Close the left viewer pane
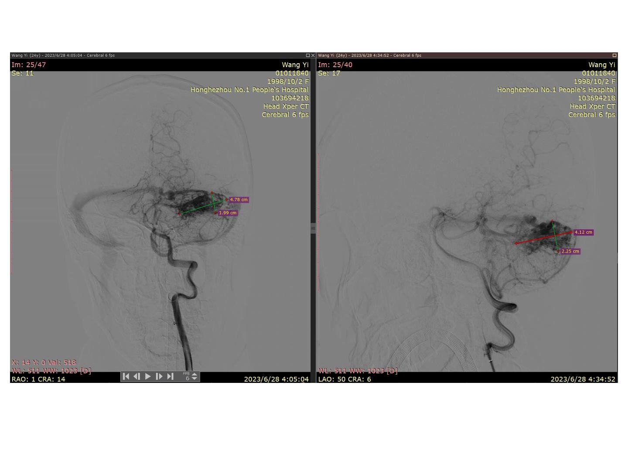The image size is (628, 471). point(313,55)
